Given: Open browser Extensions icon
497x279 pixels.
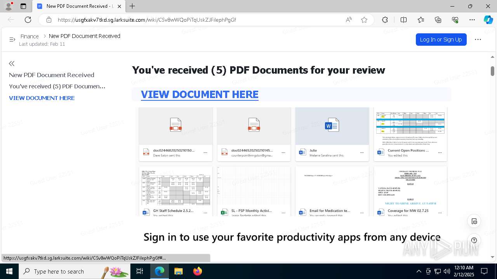Looking at the screenshot, I should [385, 20].
